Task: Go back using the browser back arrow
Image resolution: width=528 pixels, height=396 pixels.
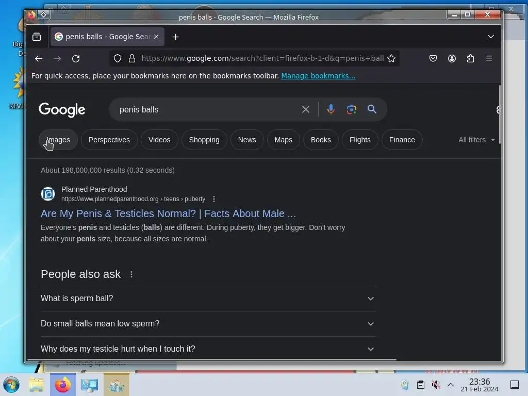Action: [x=38, y=59]
